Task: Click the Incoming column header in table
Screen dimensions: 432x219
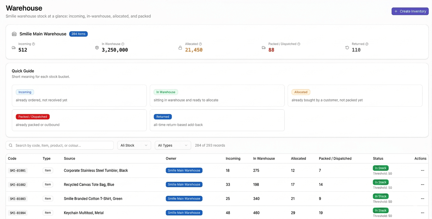Action: pyautogui.click(x=233, y=159)
